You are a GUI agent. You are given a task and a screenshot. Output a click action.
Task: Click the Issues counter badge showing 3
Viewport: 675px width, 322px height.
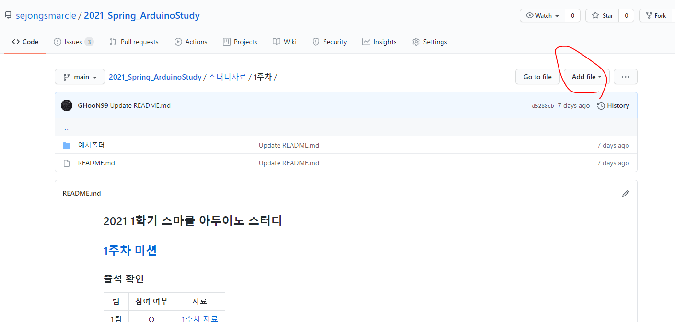pos(89,42)
